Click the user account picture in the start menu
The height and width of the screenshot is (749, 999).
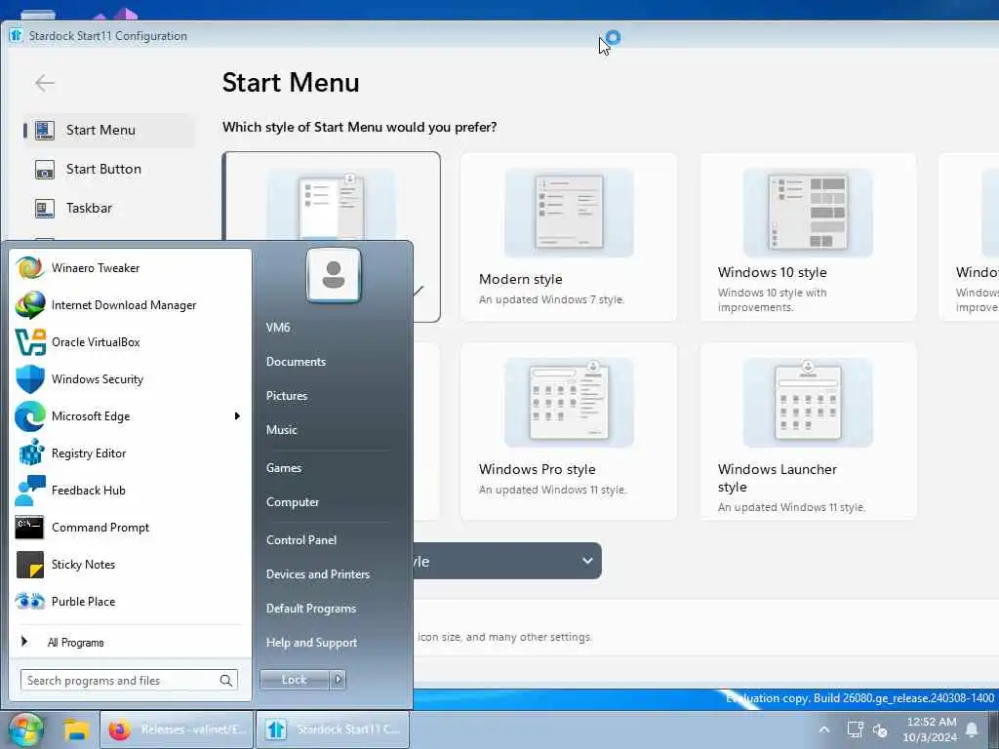pos(334,275)
